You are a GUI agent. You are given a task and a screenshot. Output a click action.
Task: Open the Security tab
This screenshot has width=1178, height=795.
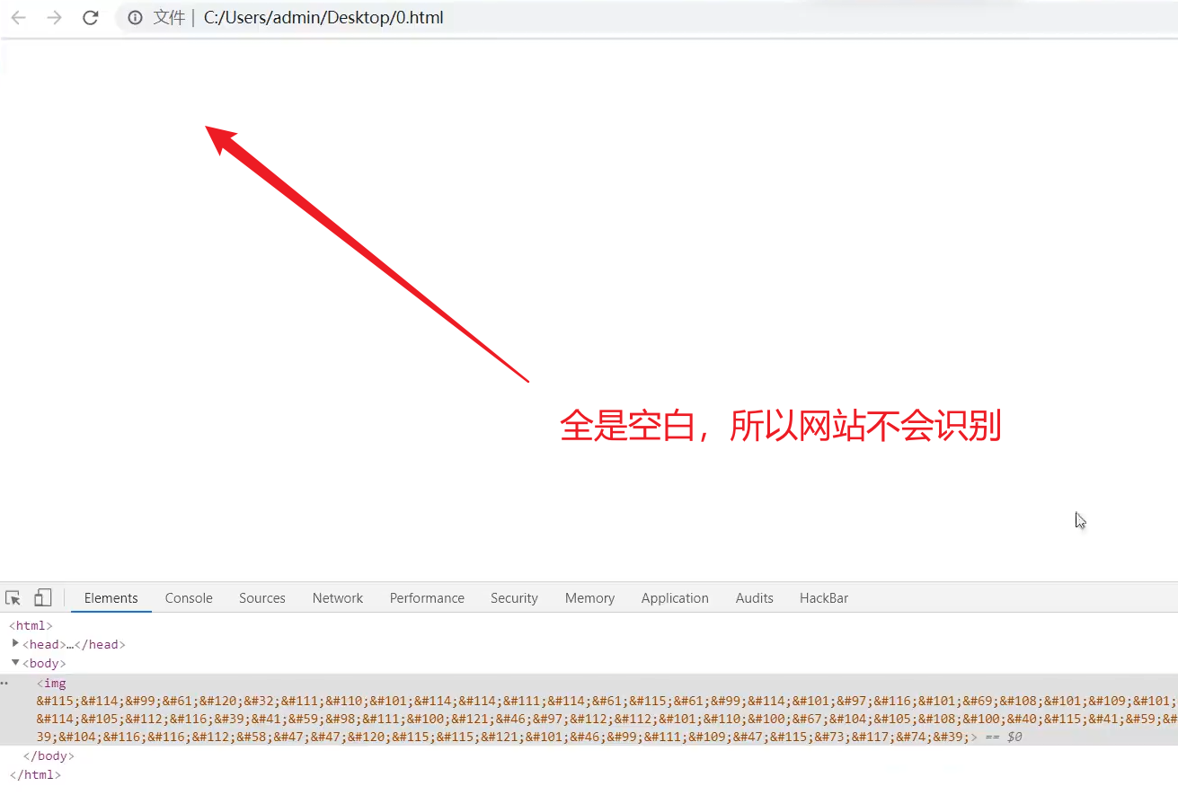pyautogui.click(x=514, y=598)
